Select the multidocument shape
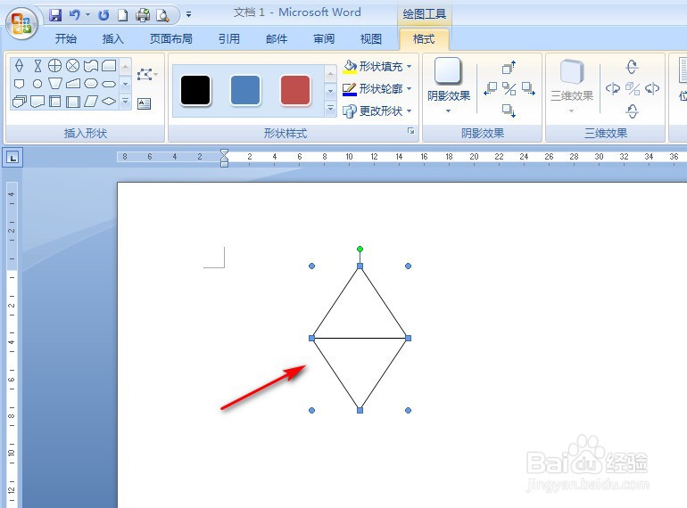Viewport: 687px width, 508px height. pyautogui.click(x=20, y=102)
